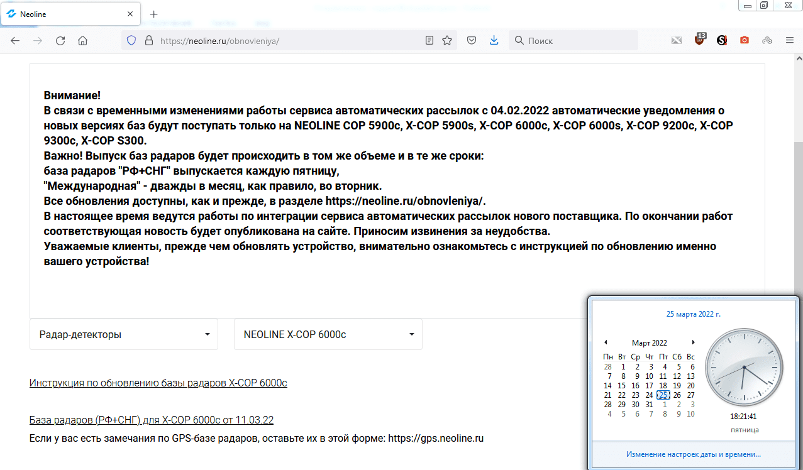Click the 18:21:41 time text
This screenshot has height=470, width=803.
744,416
